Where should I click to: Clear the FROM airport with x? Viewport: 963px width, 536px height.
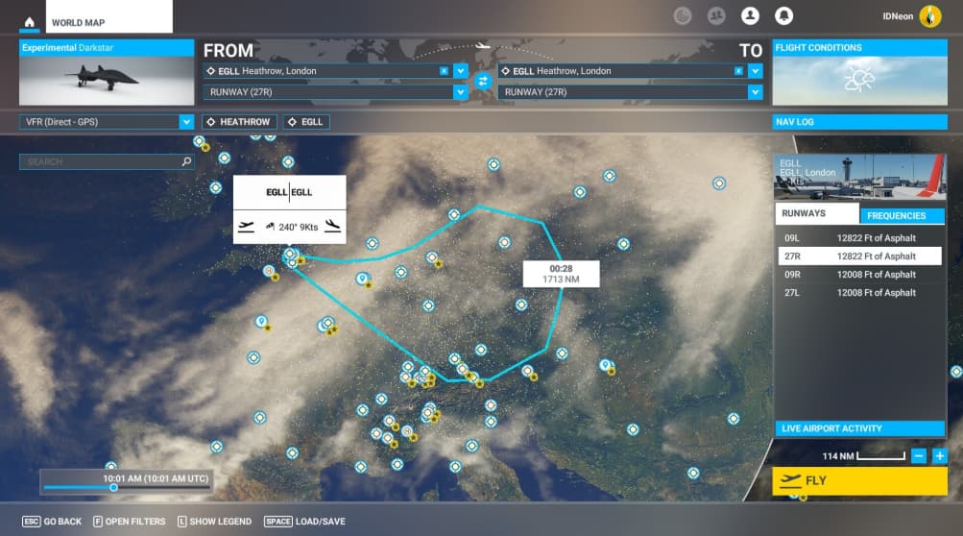(444, 71)
